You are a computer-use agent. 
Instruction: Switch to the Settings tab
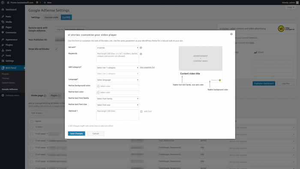click(36, 18)
